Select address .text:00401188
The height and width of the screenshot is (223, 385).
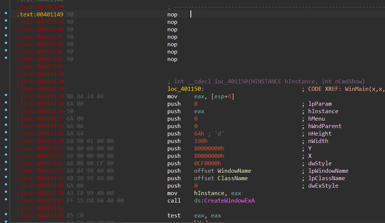tap(40, 216)
